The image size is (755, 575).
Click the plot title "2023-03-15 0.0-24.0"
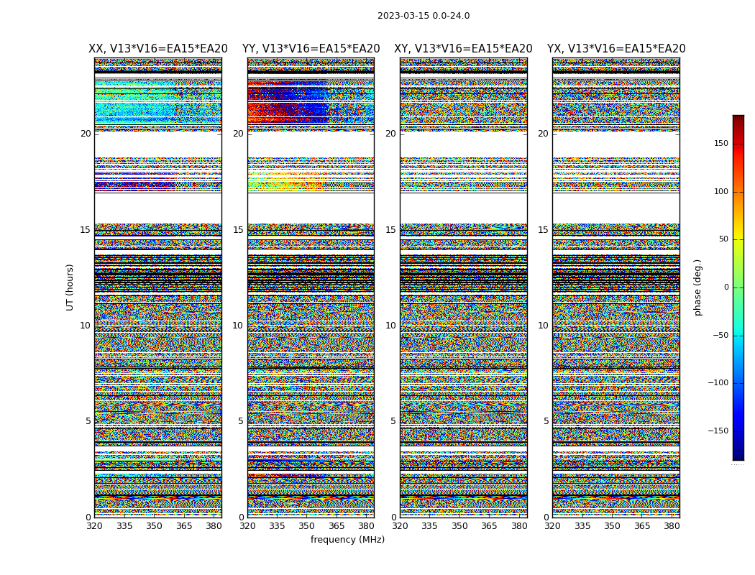pyautogui.click(x=424, y=16)
